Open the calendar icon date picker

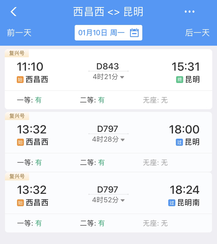(134, 33)
